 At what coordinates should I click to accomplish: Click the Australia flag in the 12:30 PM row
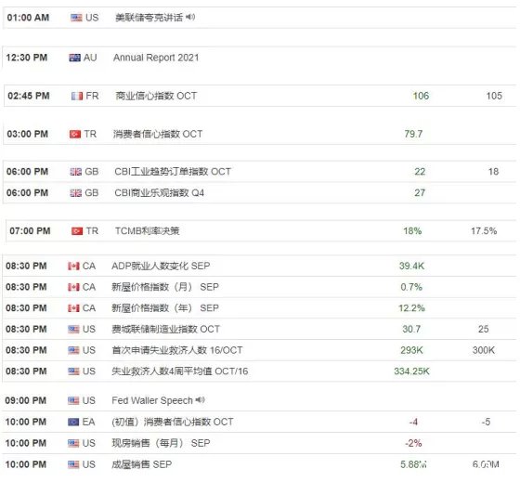tap(74, 58)
